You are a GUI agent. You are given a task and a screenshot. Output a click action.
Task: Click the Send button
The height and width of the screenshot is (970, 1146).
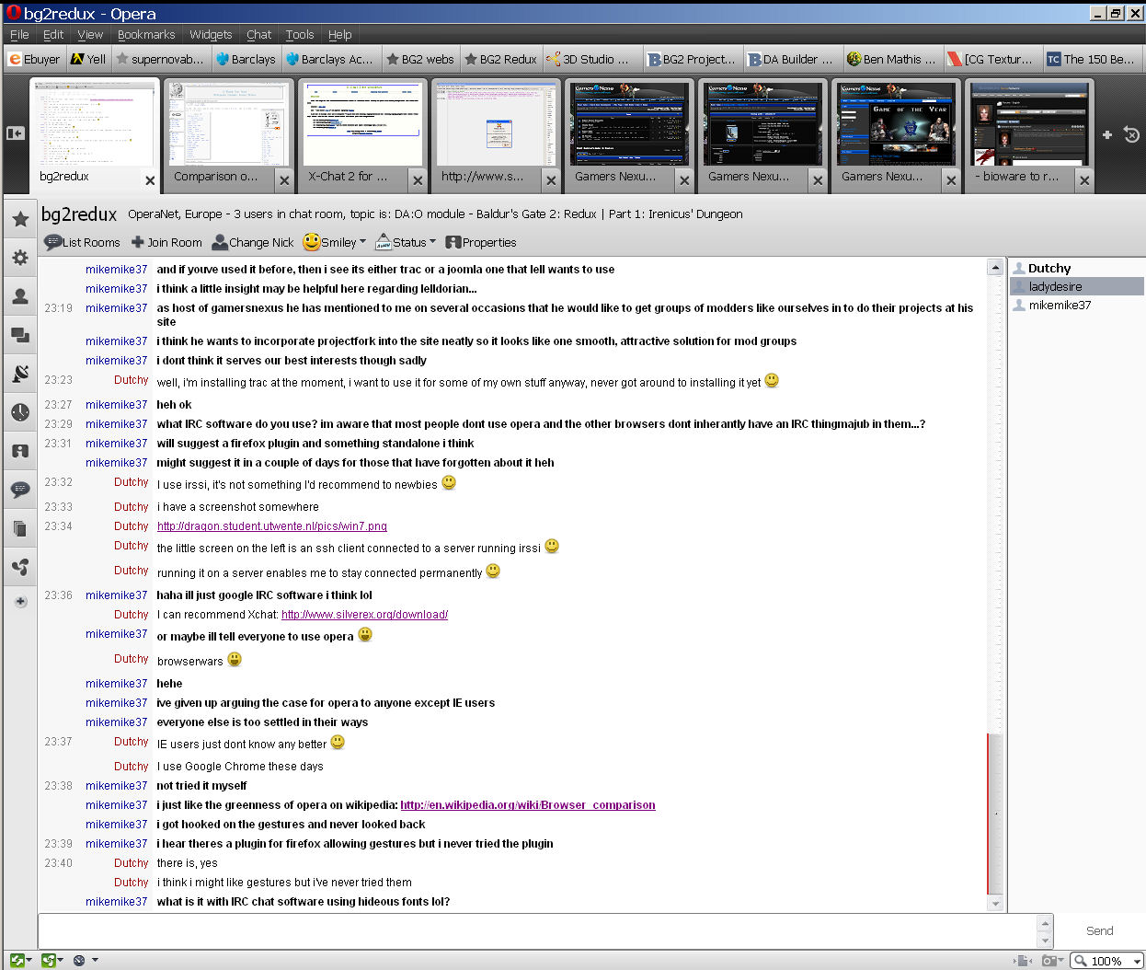(1099, 930)
